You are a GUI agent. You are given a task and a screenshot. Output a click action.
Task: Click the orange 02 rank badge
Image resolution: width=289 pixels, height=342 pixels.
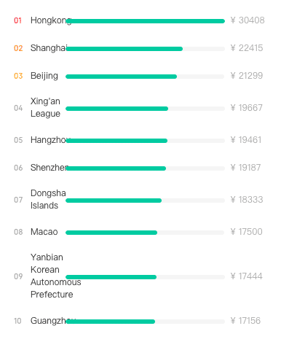click(18, 48)
